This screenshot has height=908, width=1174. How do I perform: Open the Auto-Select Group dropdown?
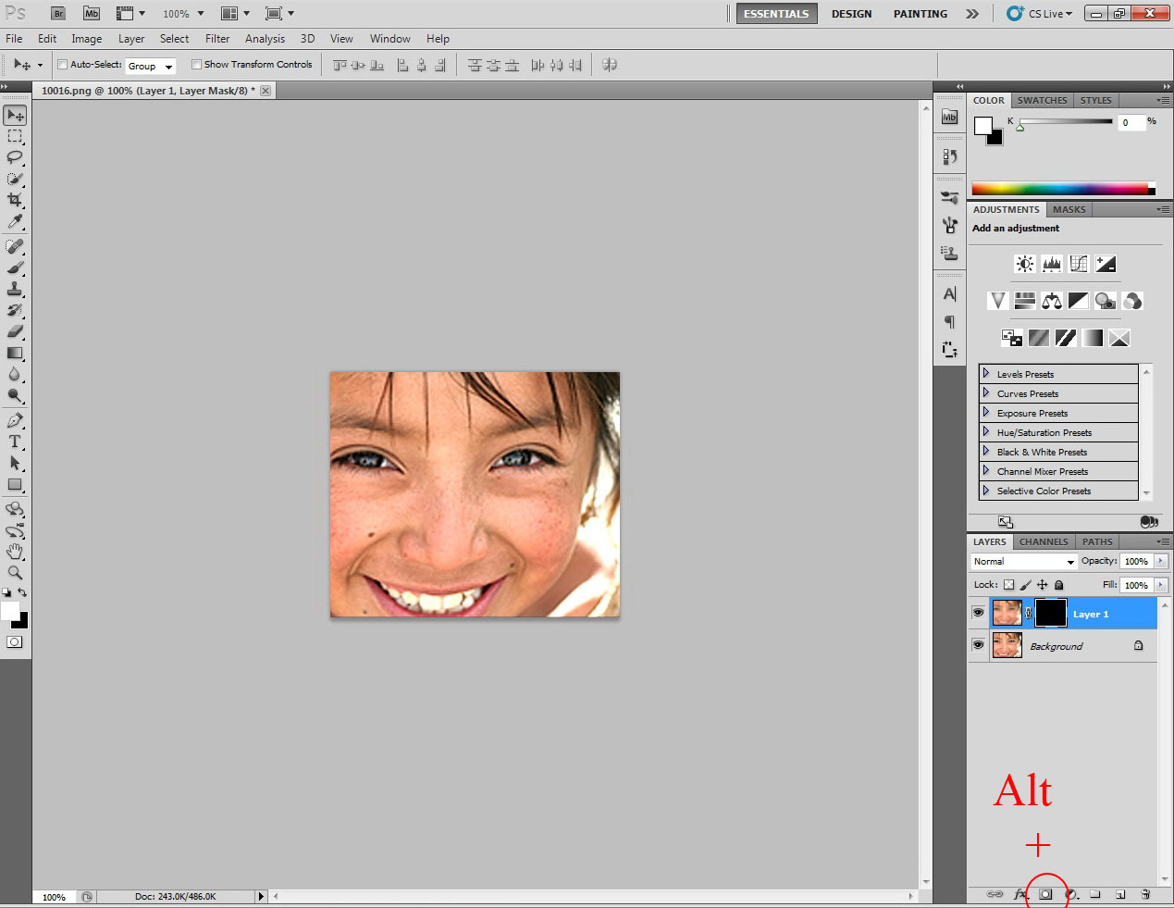coord(151,67)
